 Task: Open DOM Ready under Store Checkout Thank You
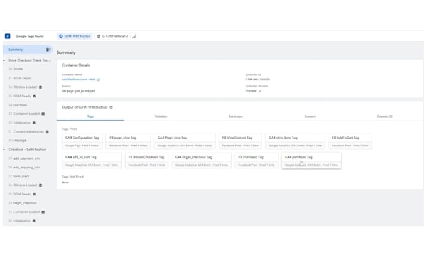tap(22, 96)
